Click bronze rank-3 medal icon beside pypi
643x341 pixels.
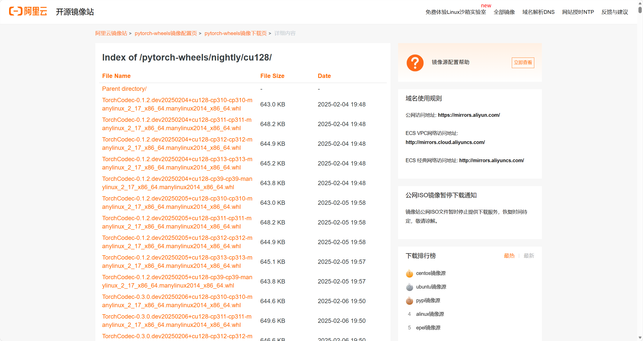tap(409, 300)
